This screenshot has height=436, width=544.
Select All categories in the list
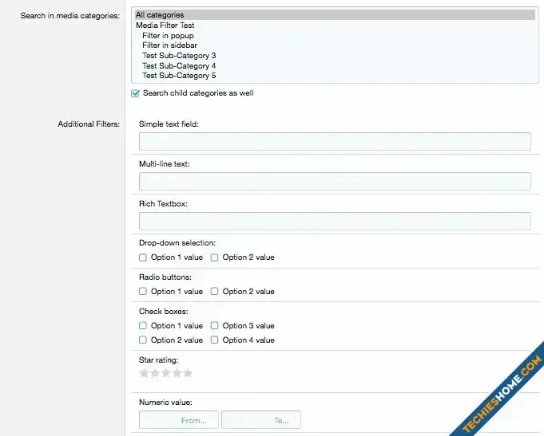click(335, 15)
